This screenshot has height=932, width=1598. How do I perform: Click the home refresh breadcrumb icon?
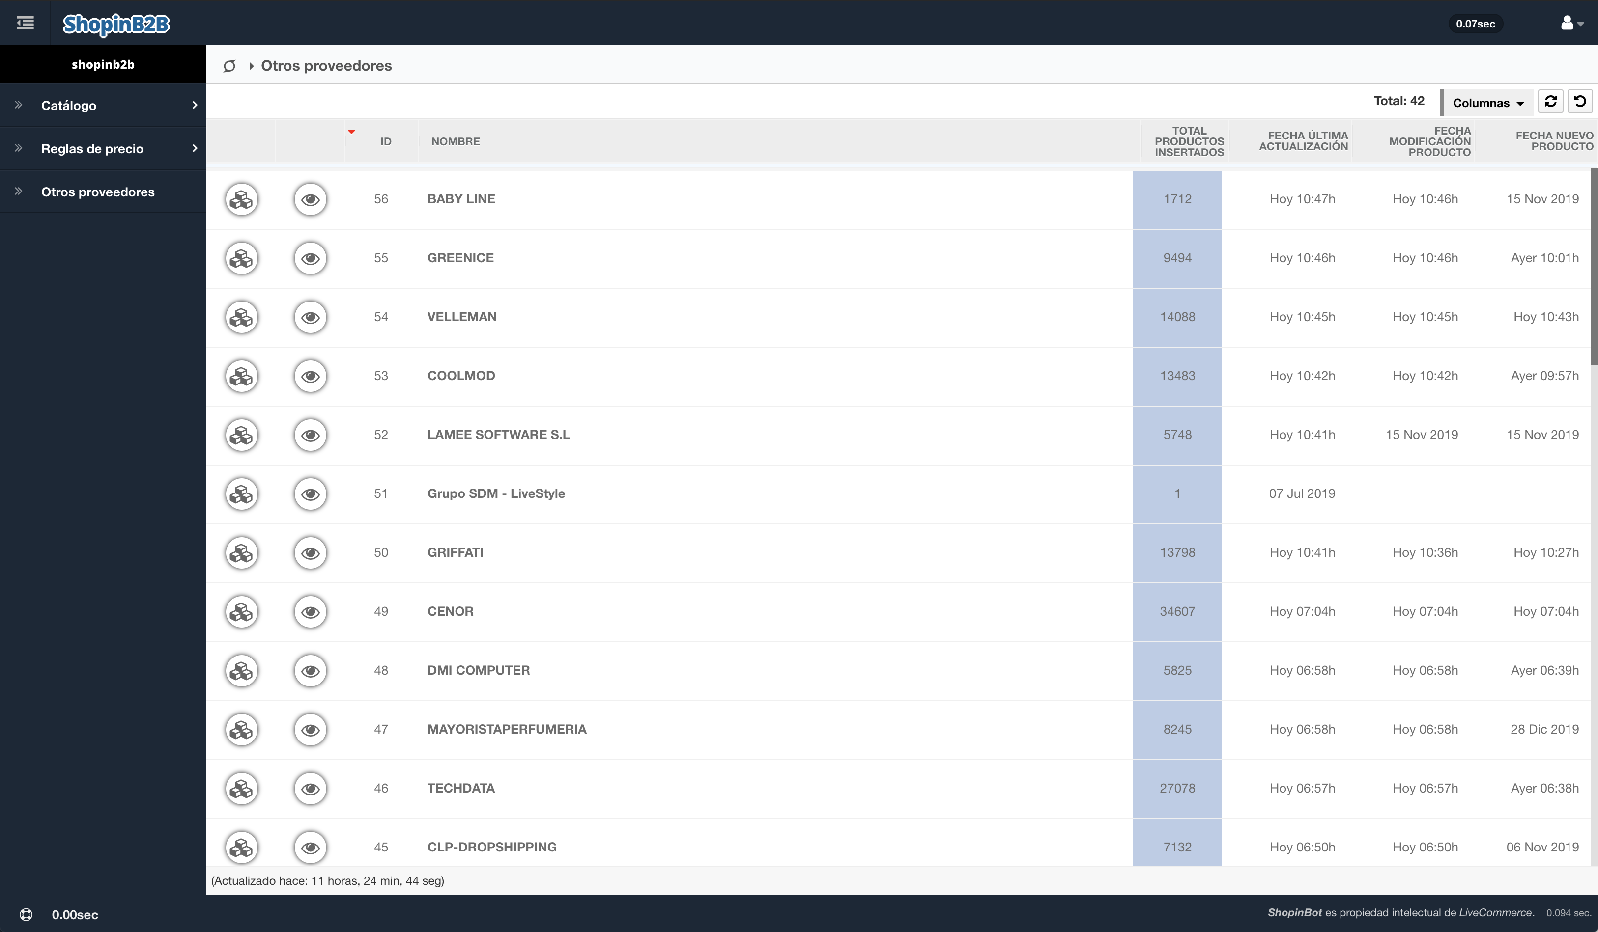pos(229,66)
